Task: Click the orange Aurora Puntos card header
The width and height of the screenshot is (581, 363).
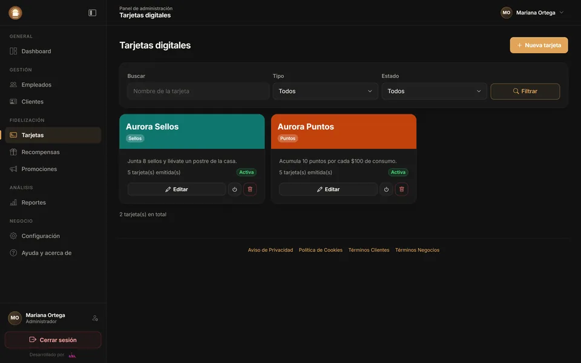Action: pyautogui.click(x=344, y=131)
